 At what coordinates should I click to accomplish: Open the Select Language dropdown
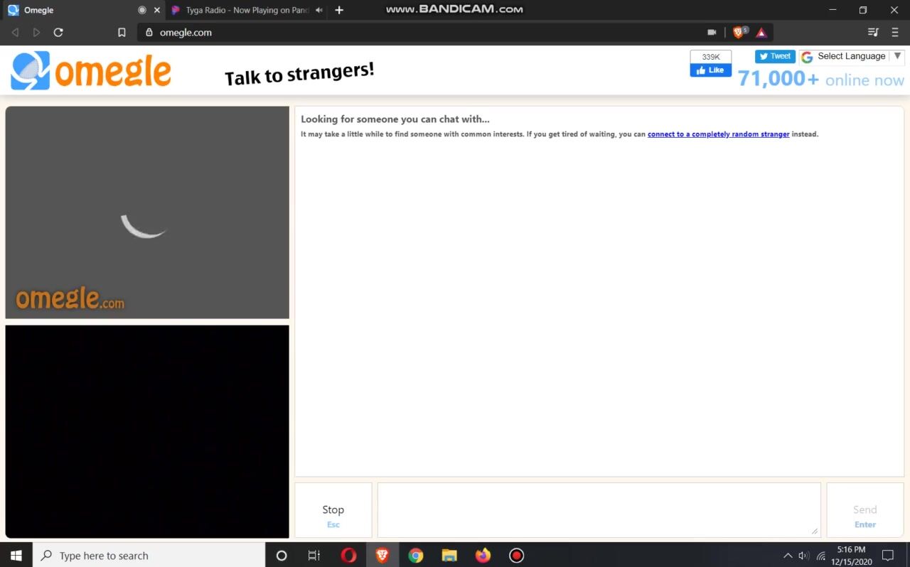click(x=852, y=57)
